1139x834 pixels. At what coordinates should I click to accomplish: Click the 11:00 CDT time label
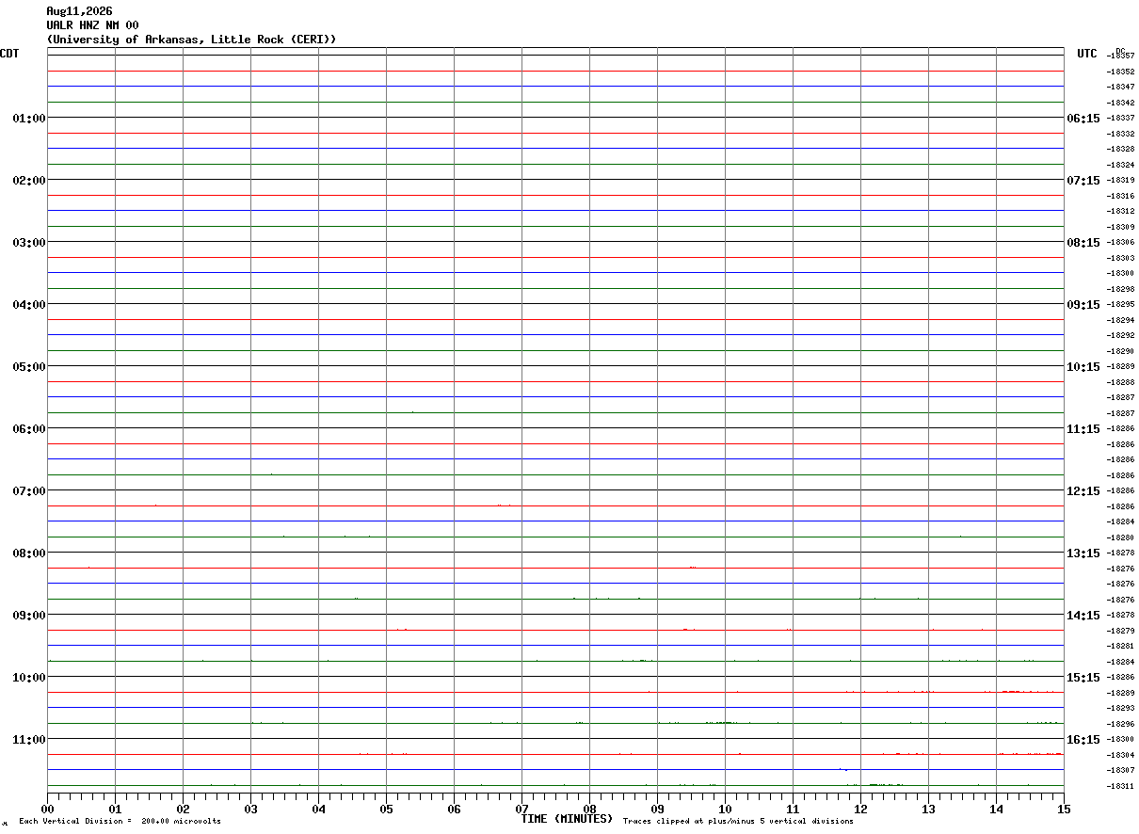28,739
